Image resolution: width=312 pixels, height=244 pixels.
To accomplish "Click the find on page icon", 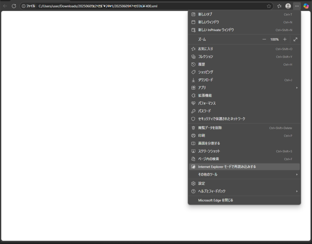I will pyautogui.click(x=193, y=159).
